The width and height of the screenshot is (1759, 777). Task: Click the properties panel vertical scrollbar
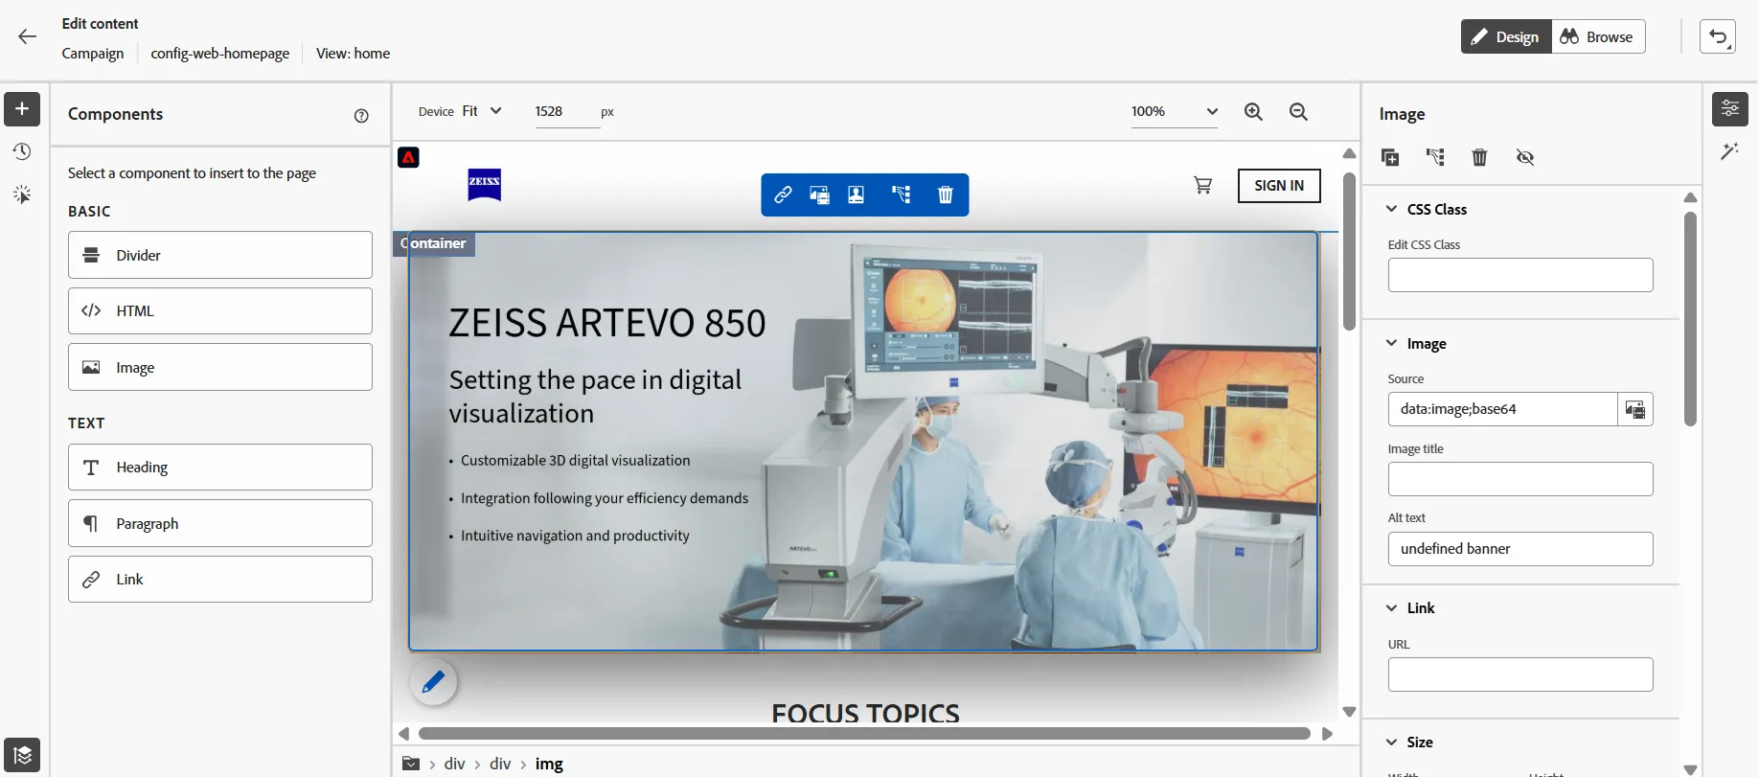1690,319
